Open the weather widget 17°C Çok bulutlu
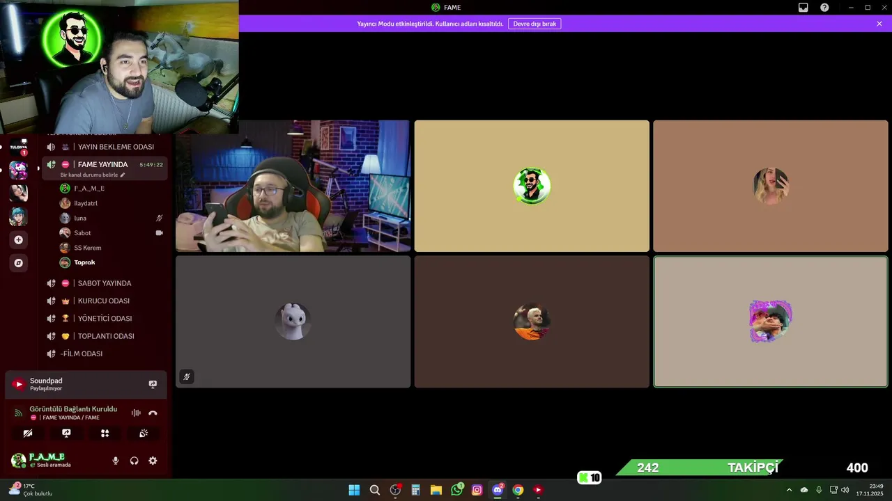The height and width of the screenshot is (501, 892). tap(31, 490)
